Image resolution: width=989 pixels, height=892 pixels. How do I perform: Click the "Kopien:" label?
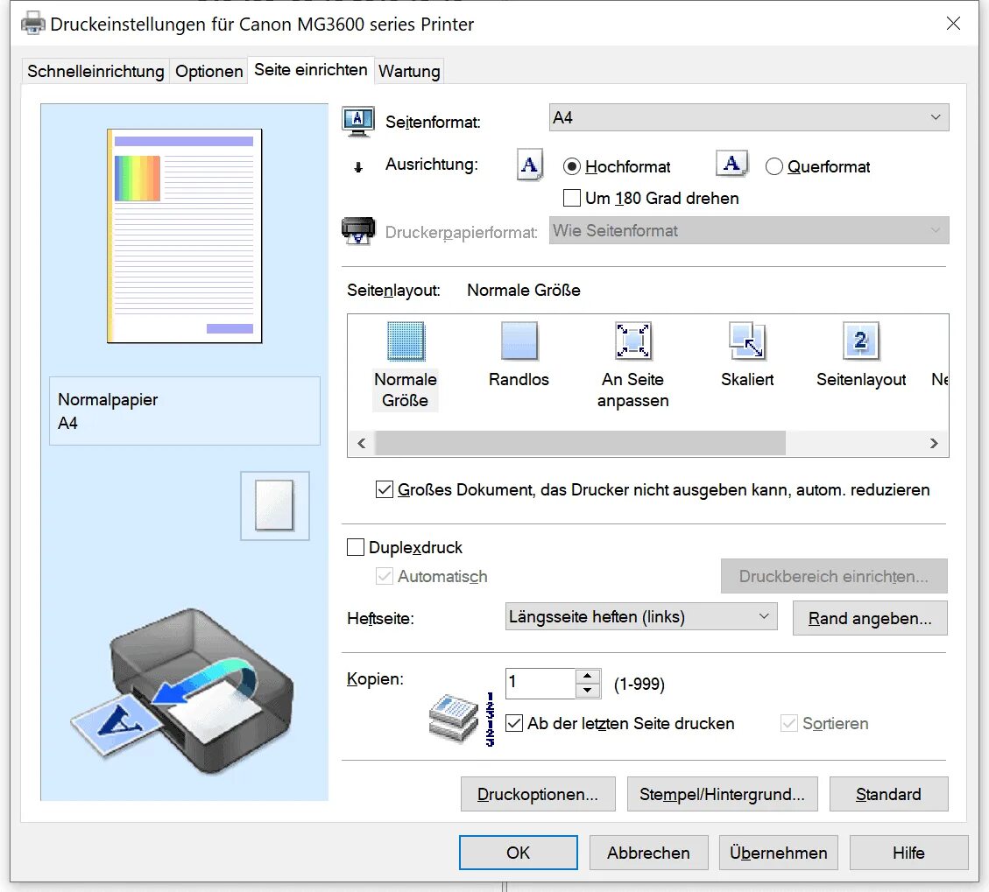coord(375,679)
